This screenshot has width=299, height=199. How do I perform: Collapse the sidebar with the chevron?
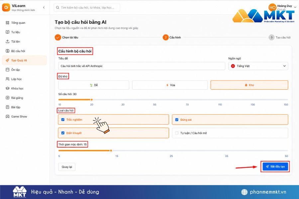[44, 7]
